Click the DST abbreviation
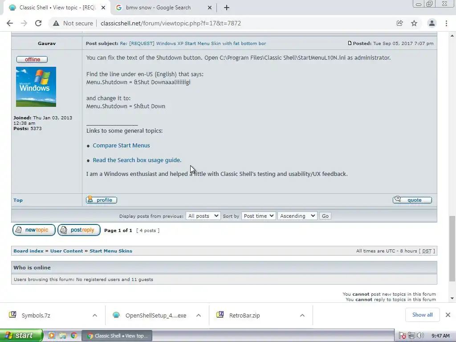 point(427,251)
